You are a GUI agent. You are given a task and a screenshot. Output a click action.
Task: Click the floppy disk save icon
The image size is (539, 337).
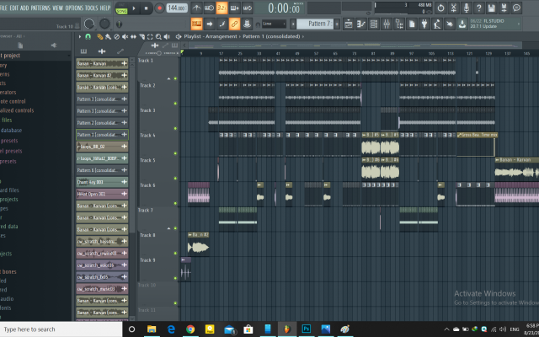[492, 8]
